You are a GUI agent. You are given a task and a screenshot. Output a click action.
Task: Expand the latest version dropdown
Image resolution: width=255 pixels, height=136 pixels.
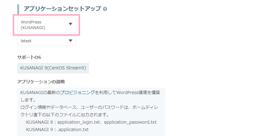pyautogui.click(x=47, y=41)
